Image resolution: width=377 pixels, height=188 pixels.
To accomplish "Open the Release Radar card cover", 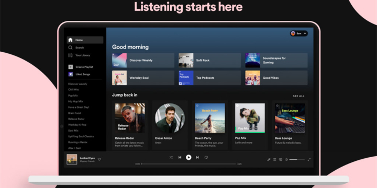I will pos(130,118).
